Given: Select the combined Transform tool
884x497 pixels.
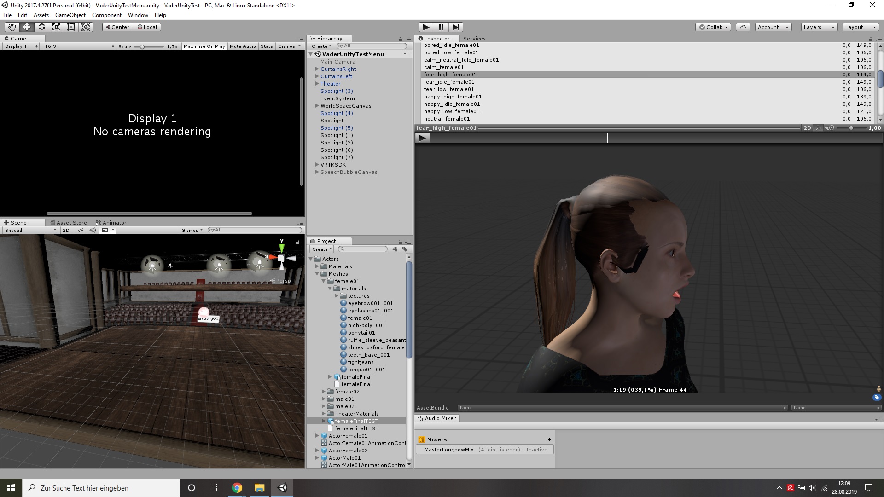Looking at the screenshot, I should click(x=86, y=27).
